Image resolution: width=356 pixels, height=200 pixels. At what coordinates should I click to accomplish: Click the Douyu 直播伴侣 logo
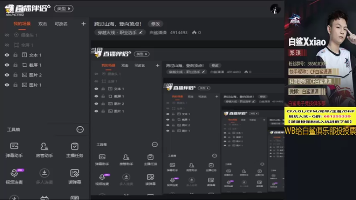[x=27, y=9]
